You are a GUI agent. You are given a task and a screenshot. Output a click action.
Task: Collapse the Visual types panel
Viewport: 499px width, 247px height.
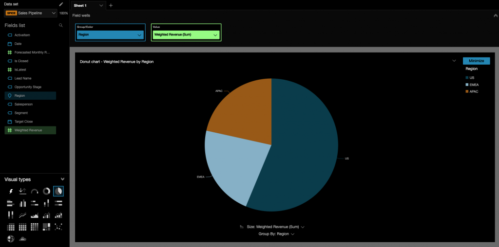[x=62, y=179]
